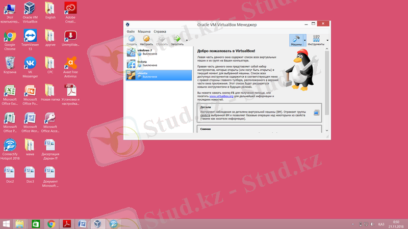Open the Корзина recycle bin

tap(10, 65)
